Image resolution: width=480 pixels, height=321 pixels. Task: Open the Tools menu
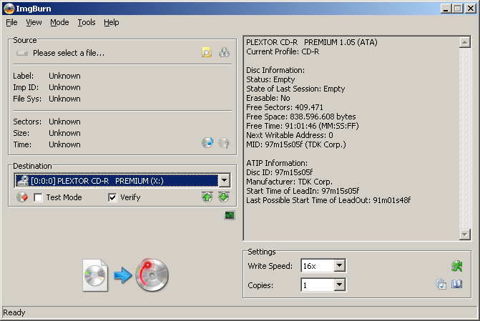pos(87,22)
